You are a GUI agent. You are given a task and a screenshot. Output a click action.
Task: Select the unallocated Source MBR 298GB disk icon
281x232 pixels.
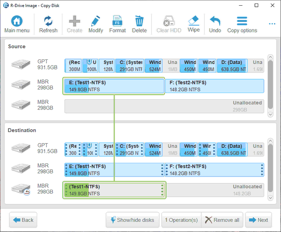click(21, 105)
